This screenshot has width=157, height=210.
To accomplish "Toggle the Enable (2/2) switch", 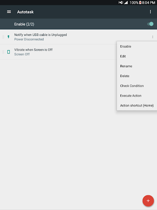I will tap(150, 24).
